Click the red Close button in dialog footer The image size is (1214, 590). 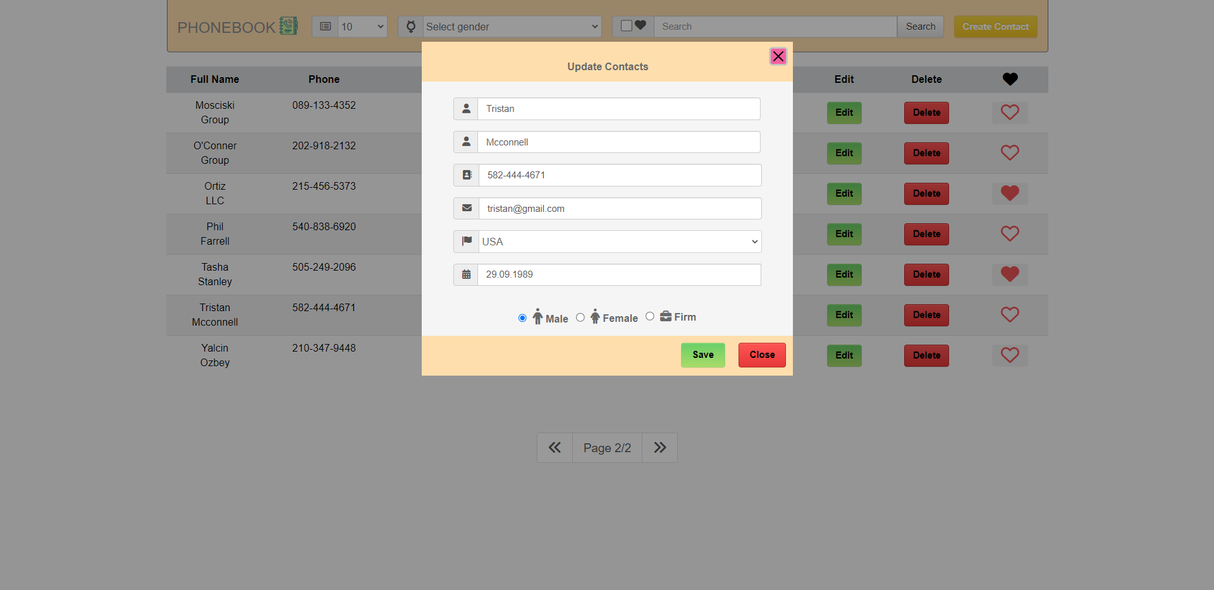(x=762, y=355)
